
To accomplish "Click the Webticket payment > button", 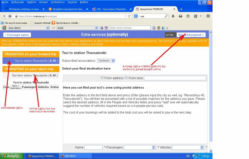I will coord(191,35).
